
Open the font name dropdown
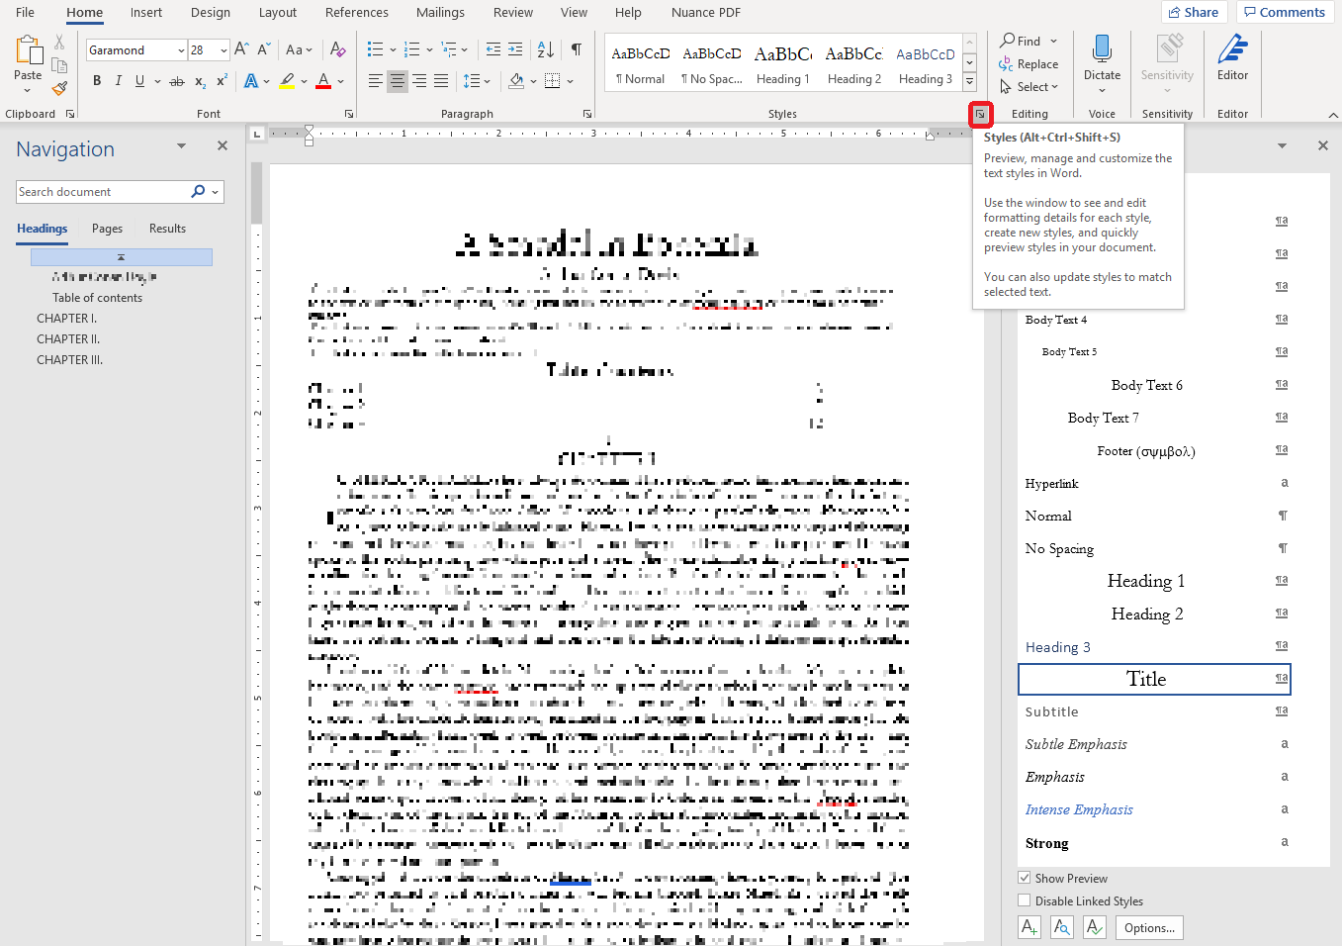point(181,50)
